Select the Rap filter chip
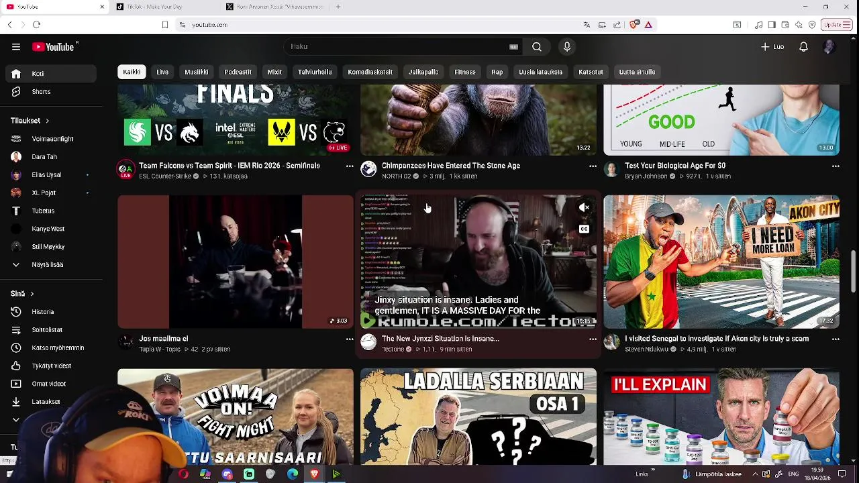 click(x=497, y=72)
